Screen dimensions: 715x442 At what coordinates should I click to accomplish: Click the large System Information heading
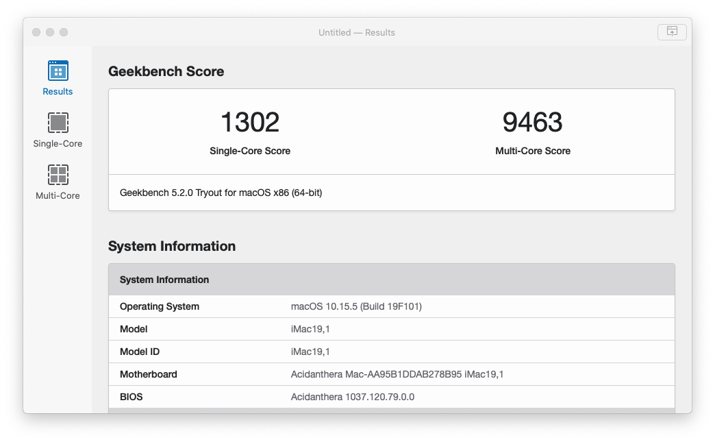coord(172,246)
